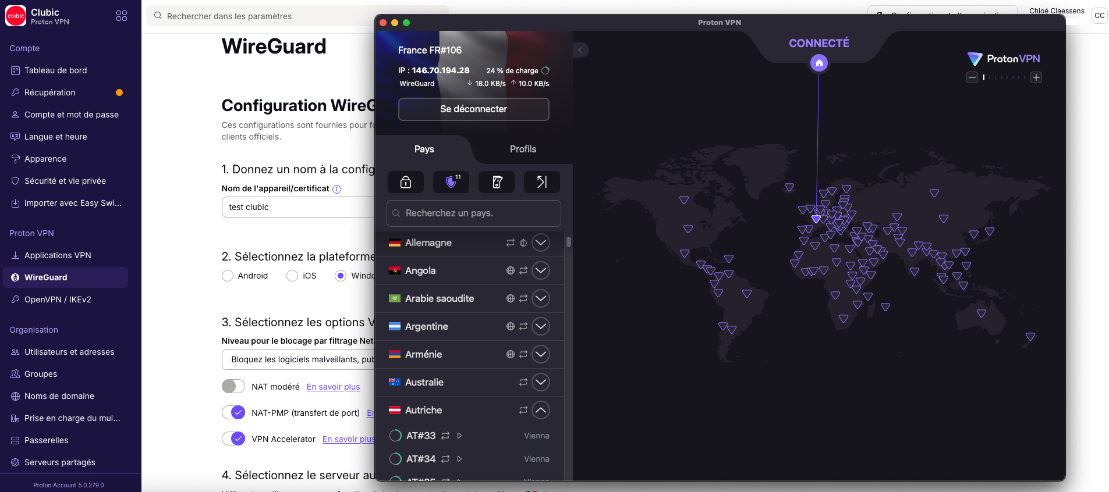The width and height of the screenshot is (1109, 492).
Task: Expand the Argentine server list
Action: (541, 326)
